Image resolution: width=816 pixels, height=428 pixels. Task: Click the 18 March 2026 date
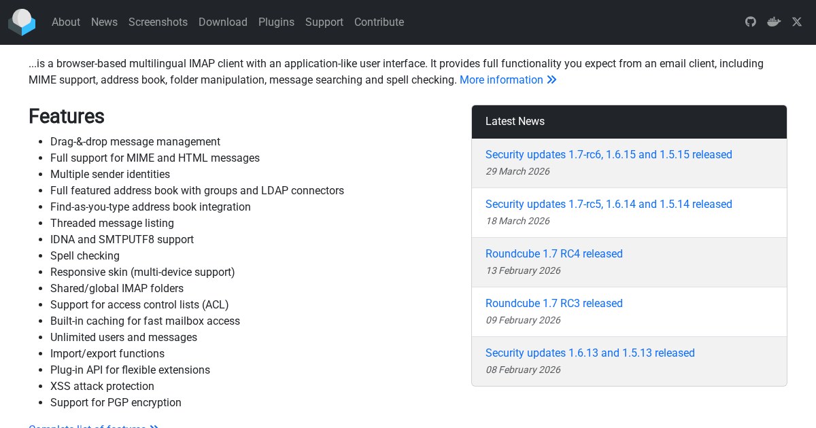[517, 221]
